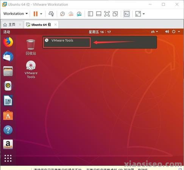This screenshot has height=170, width=184.
Task: Toggle the library sidebar view icon
Action: (90, 14)
